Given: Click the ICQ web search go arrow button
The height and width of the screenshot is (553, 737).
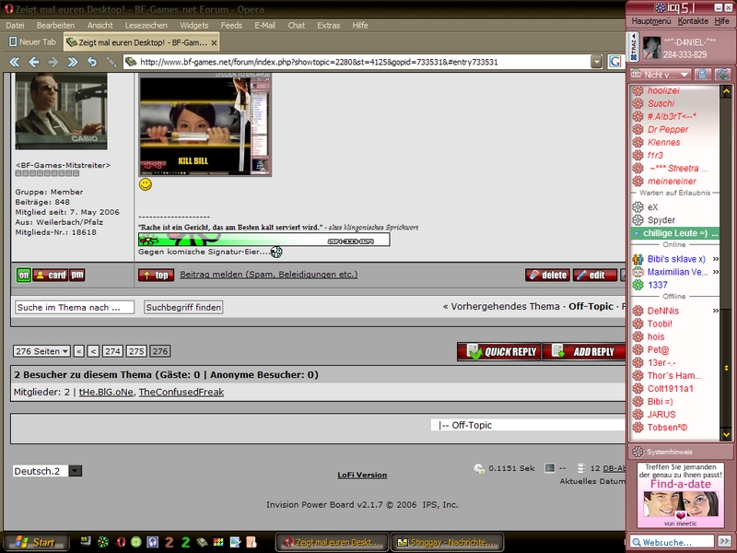Looking at the screenshot, I should (x=725, y=542).
